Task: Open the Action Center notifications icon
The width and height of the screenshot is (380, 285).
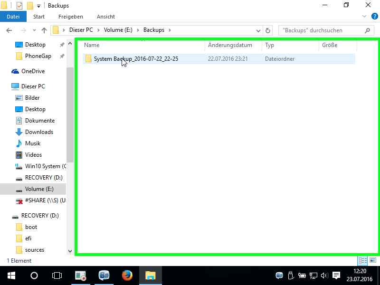Action: [336, 275]
